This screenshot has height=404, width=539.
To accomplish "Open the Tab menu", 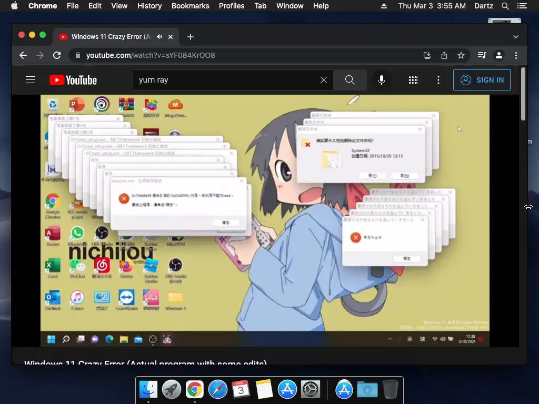I will point(260,6).
